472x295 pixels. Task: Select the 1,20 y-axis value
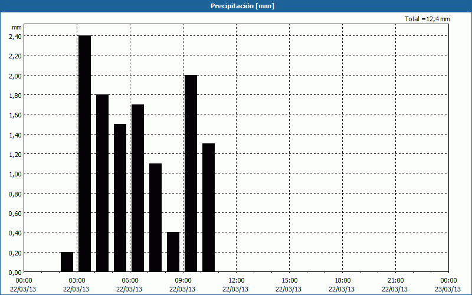(x=15, y=154)
